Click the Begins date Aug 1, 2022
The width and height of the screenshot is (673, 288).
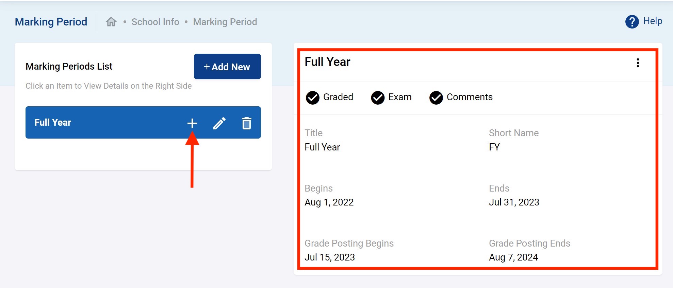329,202
